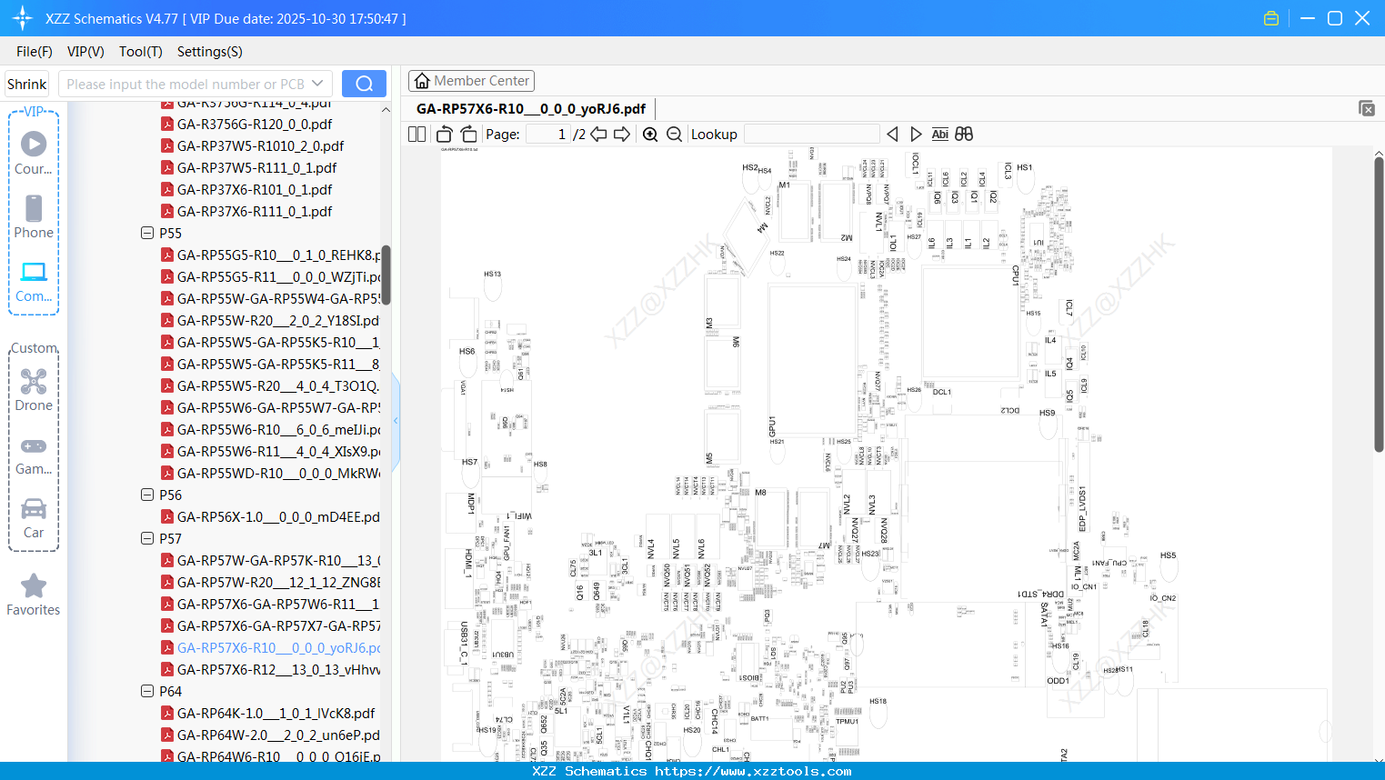Collapse the P64 folder node

pyautogui.click(x=147, y=691)
